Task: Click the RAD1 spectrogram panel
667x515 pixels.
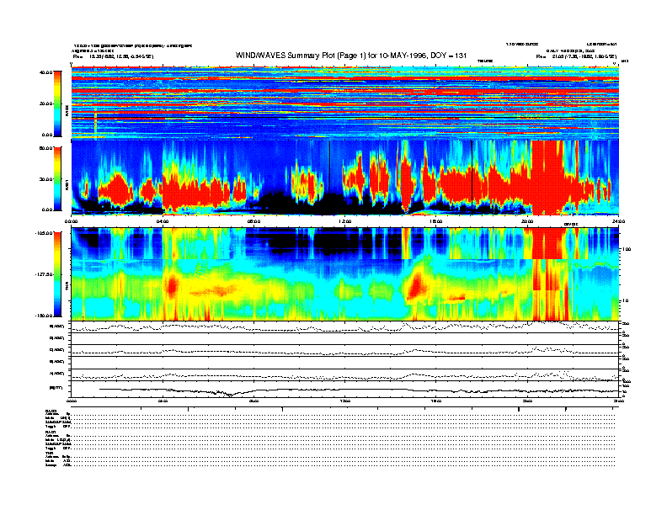Action: coord(345,178)
